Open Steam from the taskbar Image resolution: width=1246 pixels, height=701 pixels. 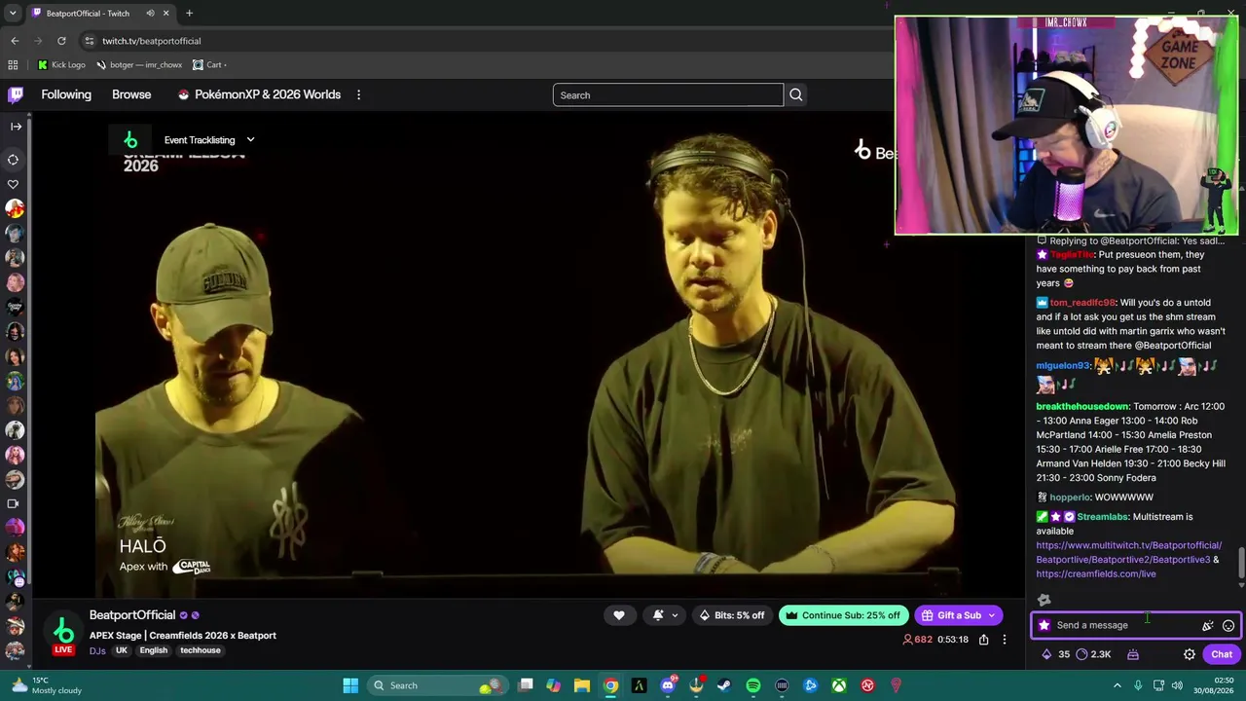(x=724, y=685)
